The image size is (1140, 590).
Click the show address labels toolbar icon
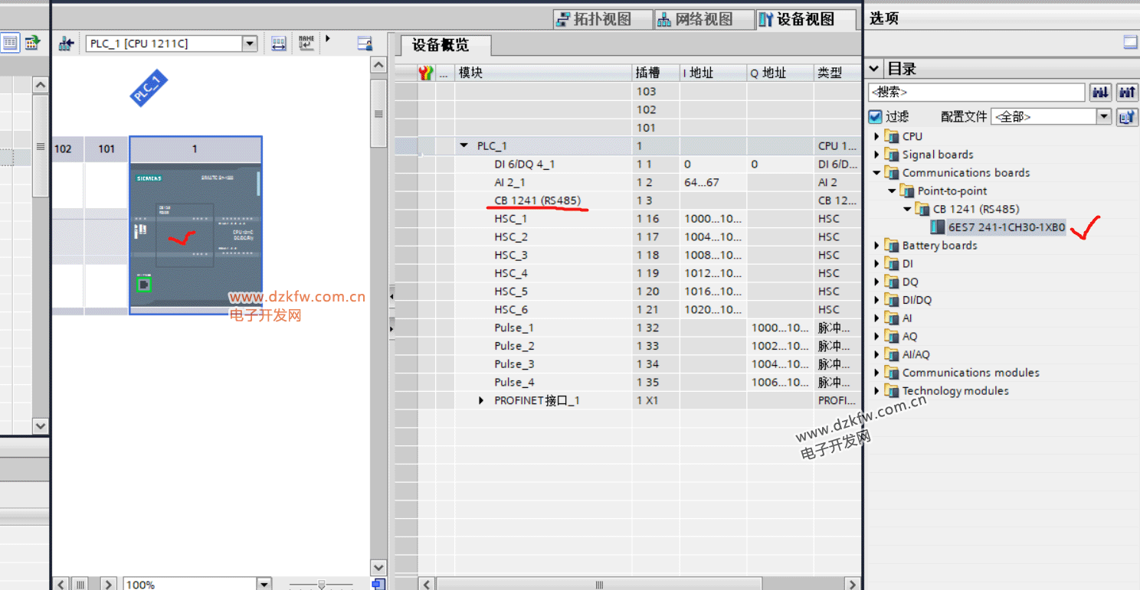tap(279, 44)
